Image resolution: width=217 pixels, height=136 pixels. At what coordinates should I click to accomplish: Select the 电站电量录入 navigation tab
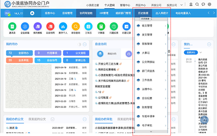pyautogui.click(x=183, y=13)
